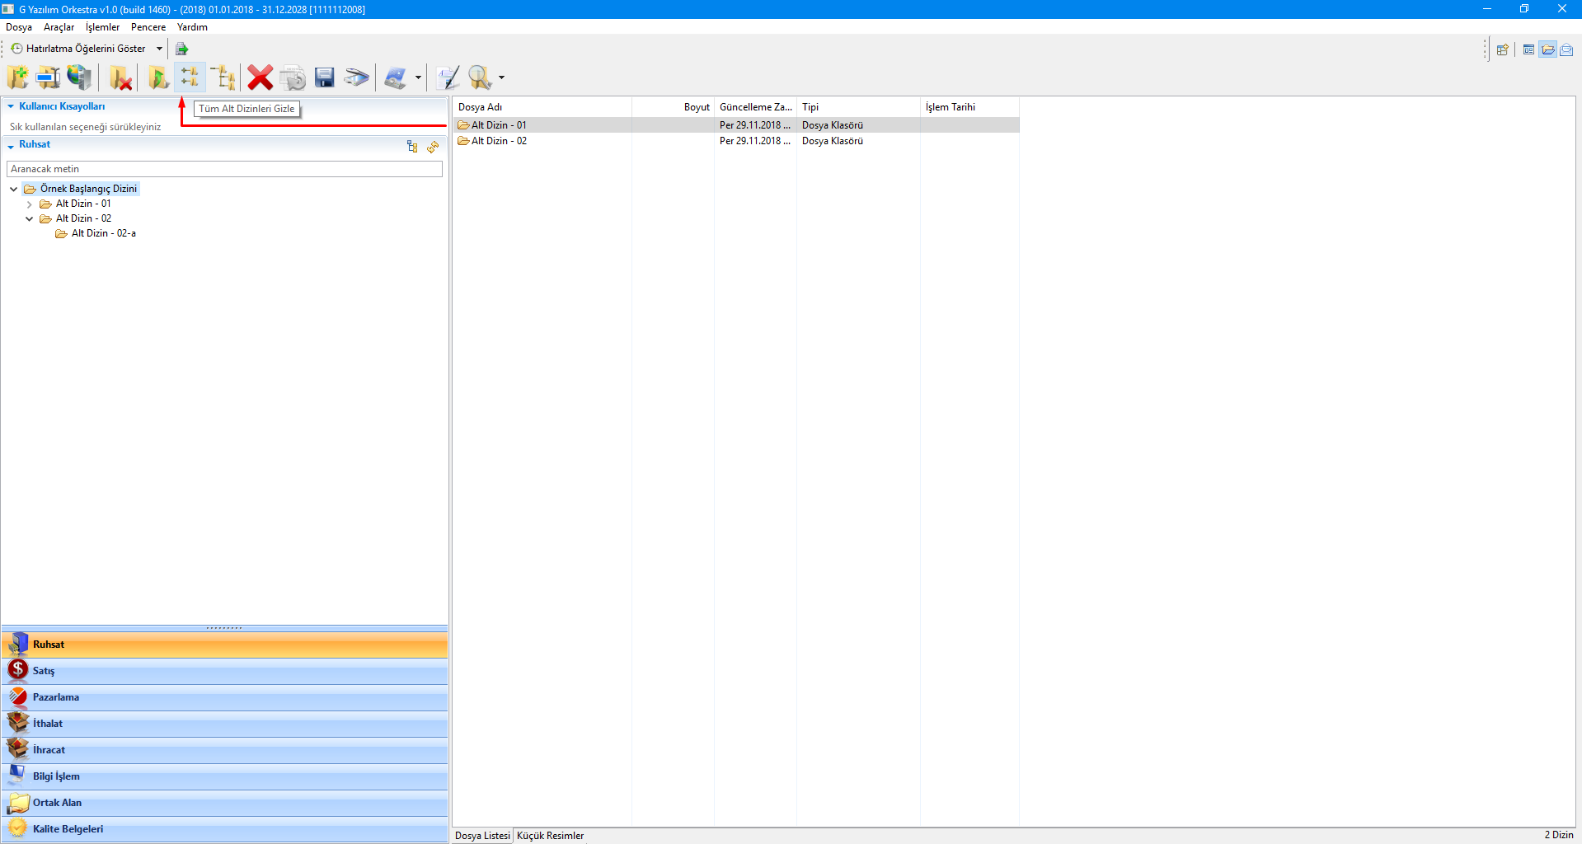Click refresh arrows icon in Ruhsat header

(x=433, y=147)
